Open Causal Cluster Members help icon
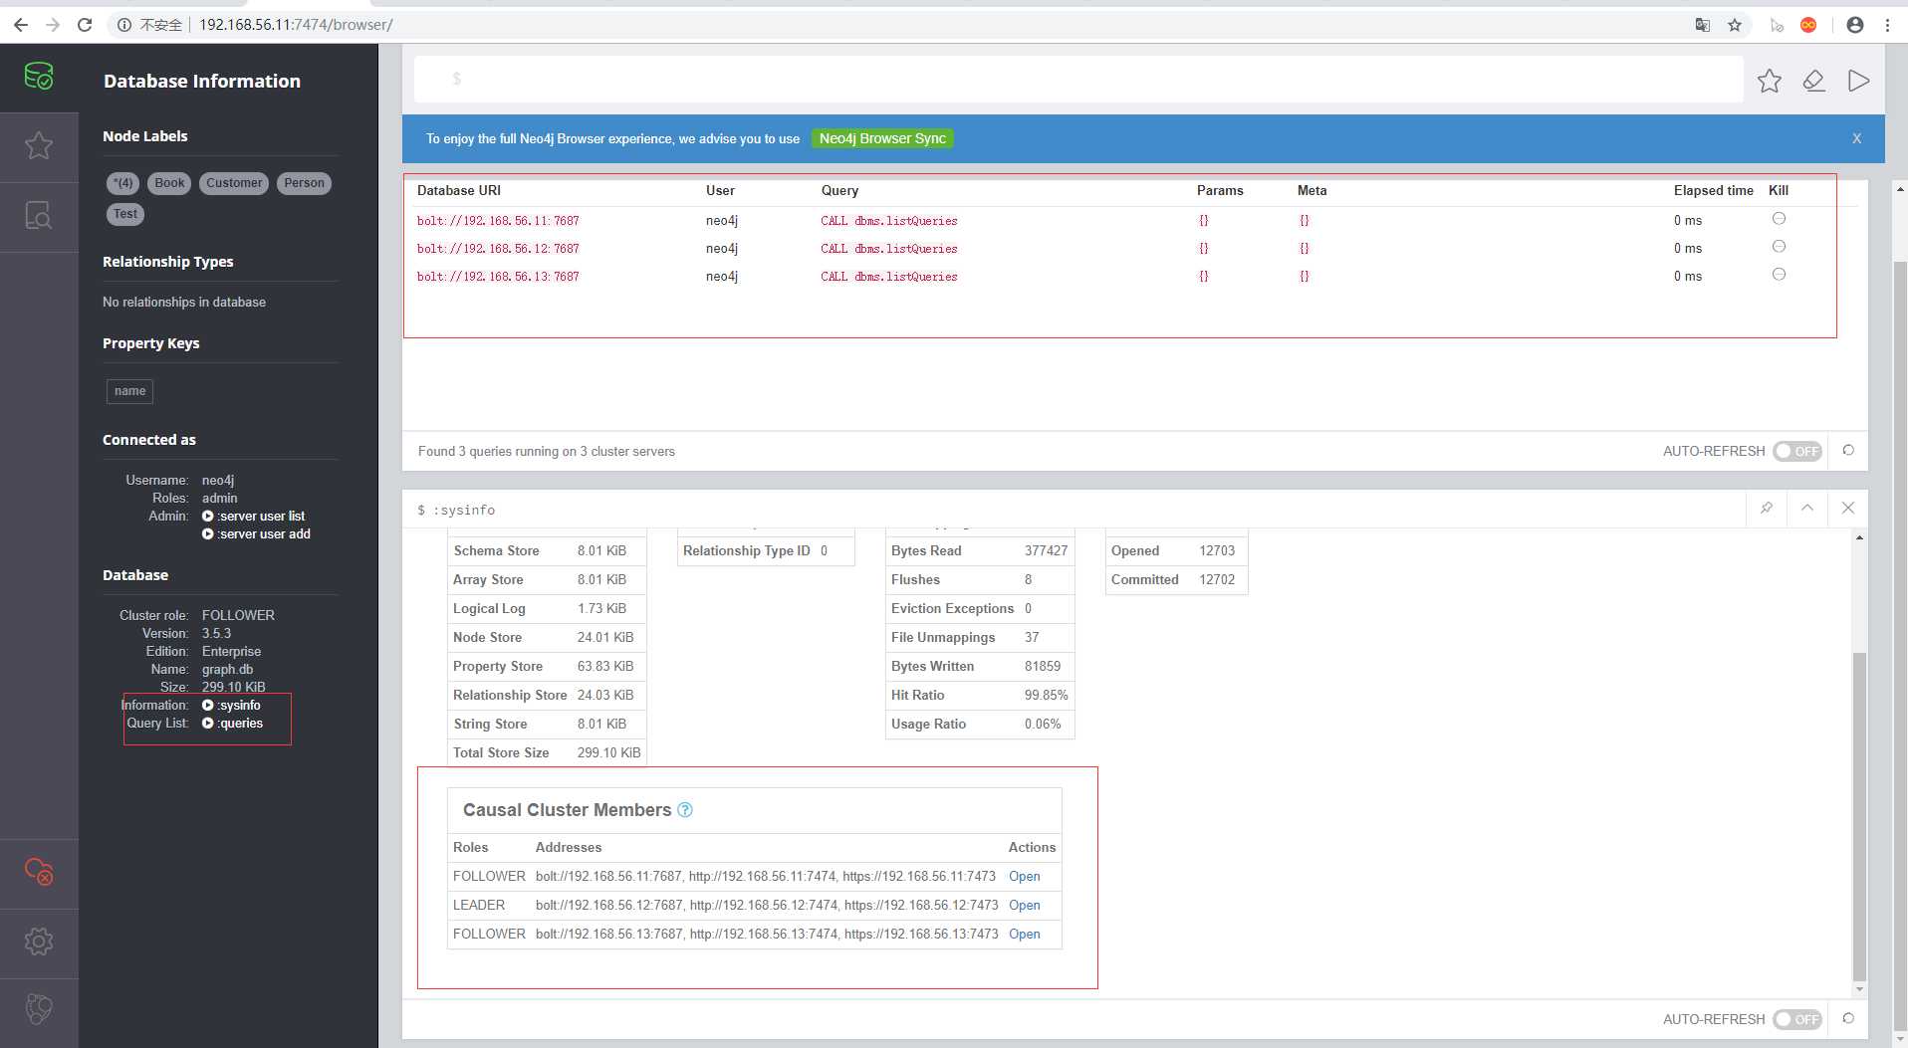This screenshot has width=1908, height=1048. point(685,810)
